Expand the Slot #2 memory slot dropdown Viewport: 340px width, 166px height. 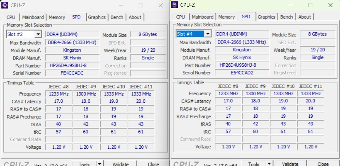pos(38,34)
